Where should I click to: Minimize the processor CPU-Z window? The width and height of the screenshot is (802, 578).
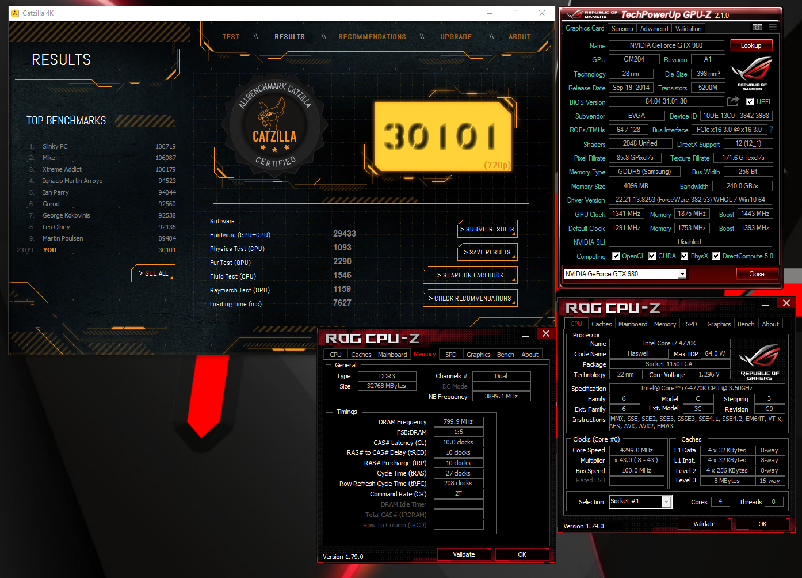766,305
